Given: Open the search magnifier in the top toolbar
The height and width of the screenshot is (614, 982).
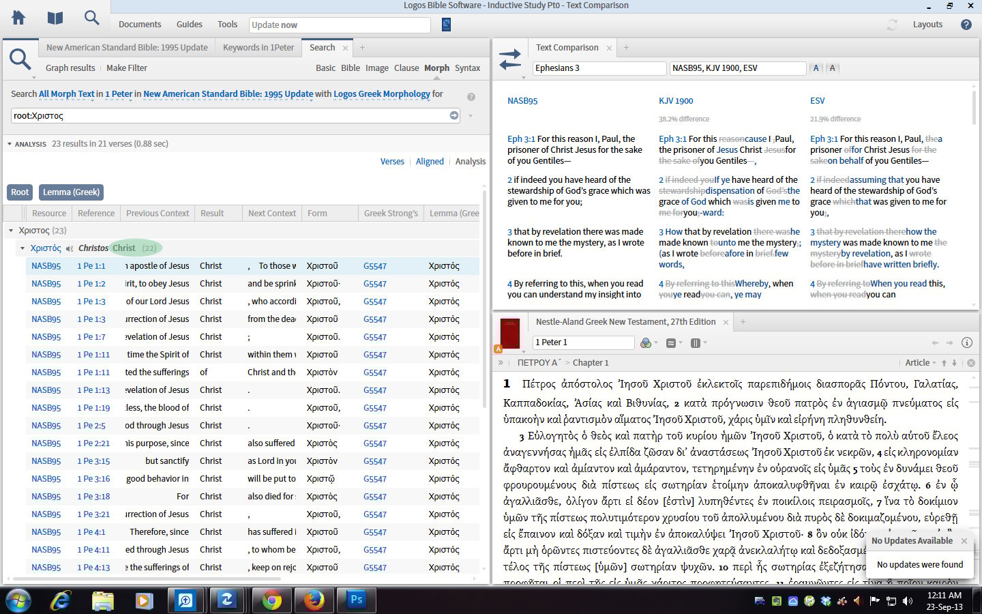Looking at the screenshot, I should [x=91, y=18].
